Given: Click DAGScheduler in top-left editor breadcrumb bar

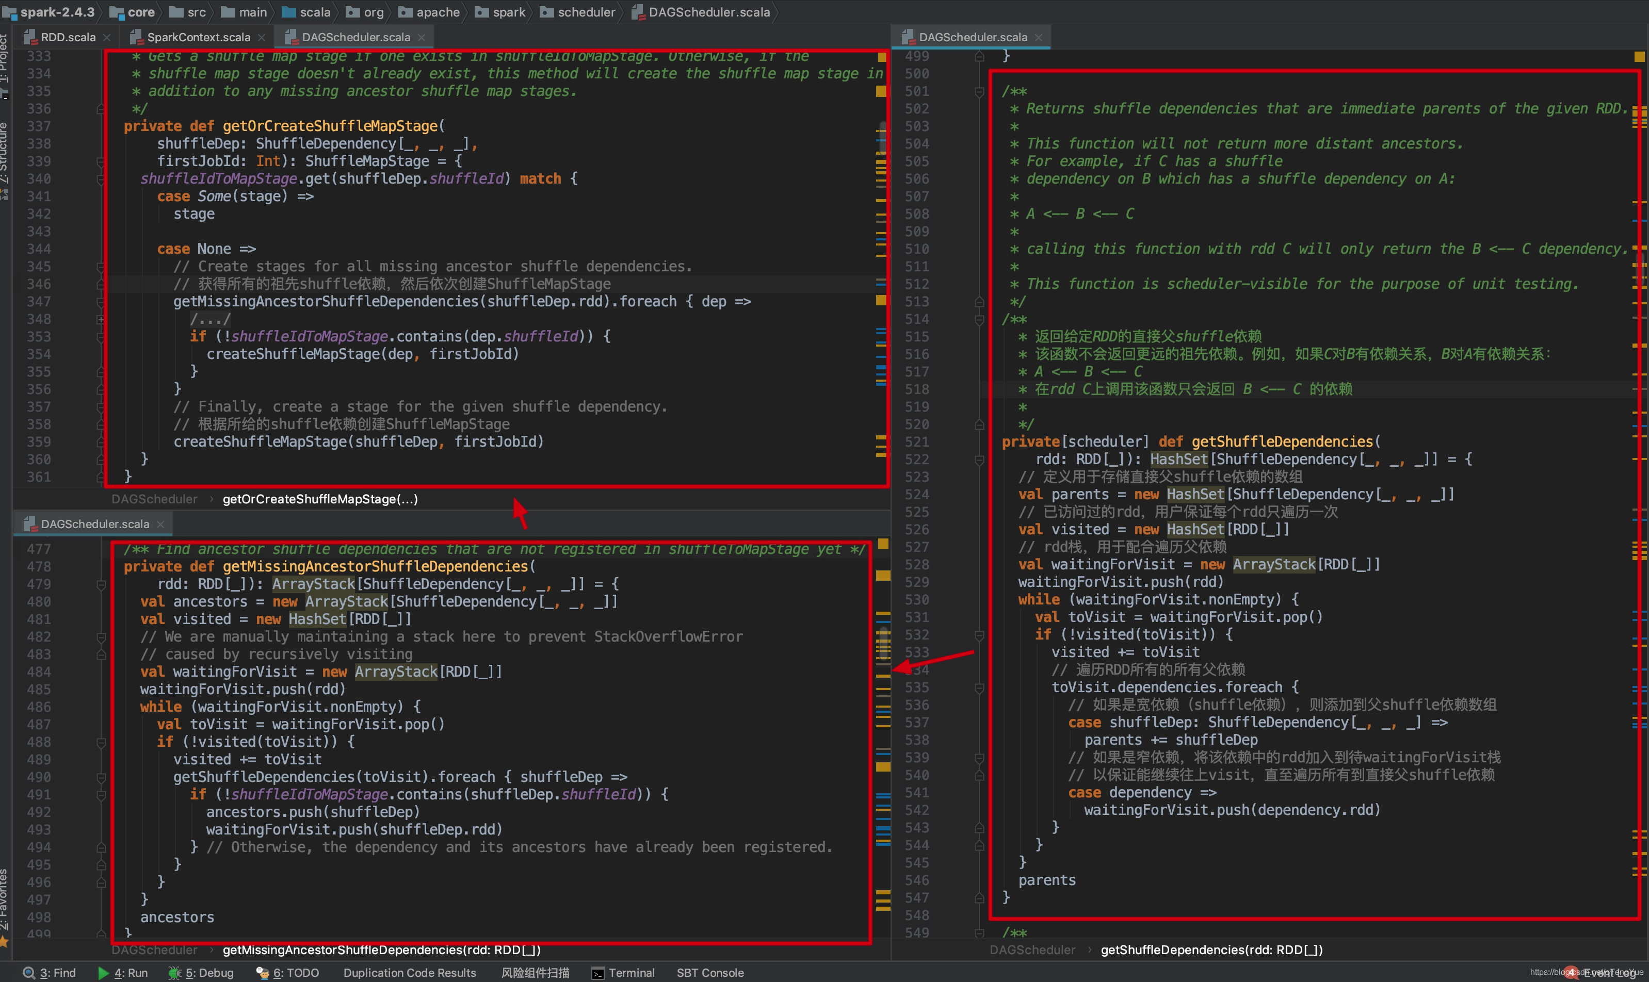Looking at the screenshot, I should 154,499.
